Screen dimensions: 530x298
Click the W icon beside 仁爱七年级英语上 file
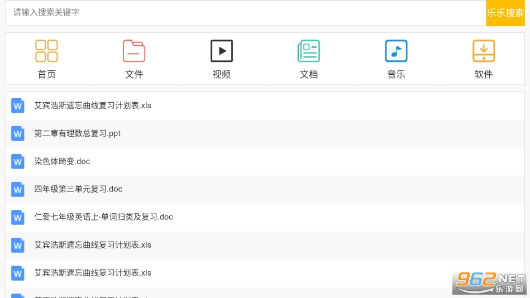pos(18,217)
